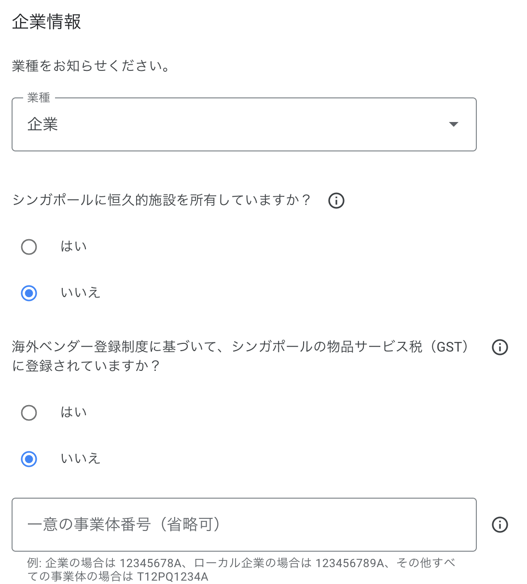Image resolution: width=527 pixels, height=584 pixels.
Task: Click the 業種をお知らせください prompt text
Action: click(x=91, y=66)
